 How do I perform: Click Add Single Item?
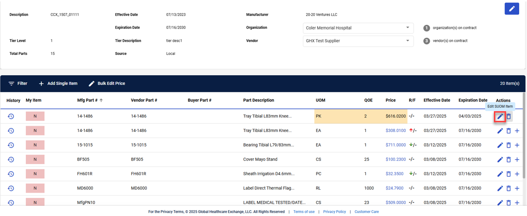coord(58,83)
